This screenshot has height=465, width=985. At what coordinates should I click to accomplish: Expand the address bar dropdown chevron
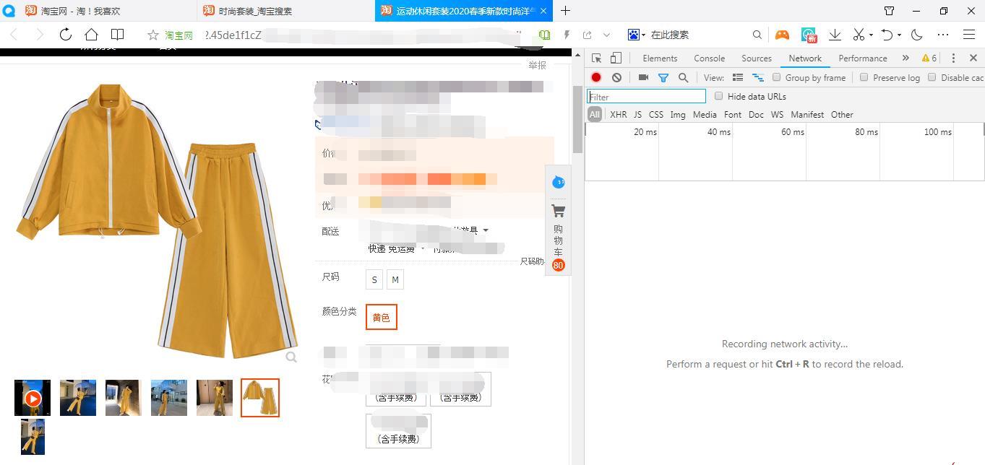coord(606,35)
